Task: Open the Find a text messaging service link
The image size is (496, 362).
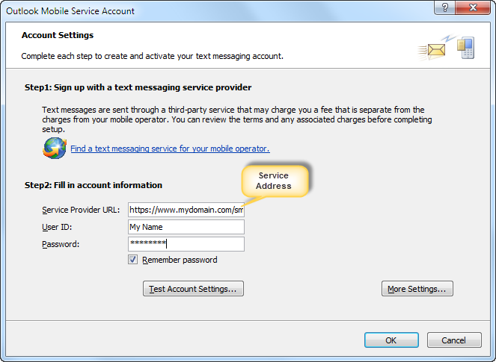Action: tap(170, 149)
